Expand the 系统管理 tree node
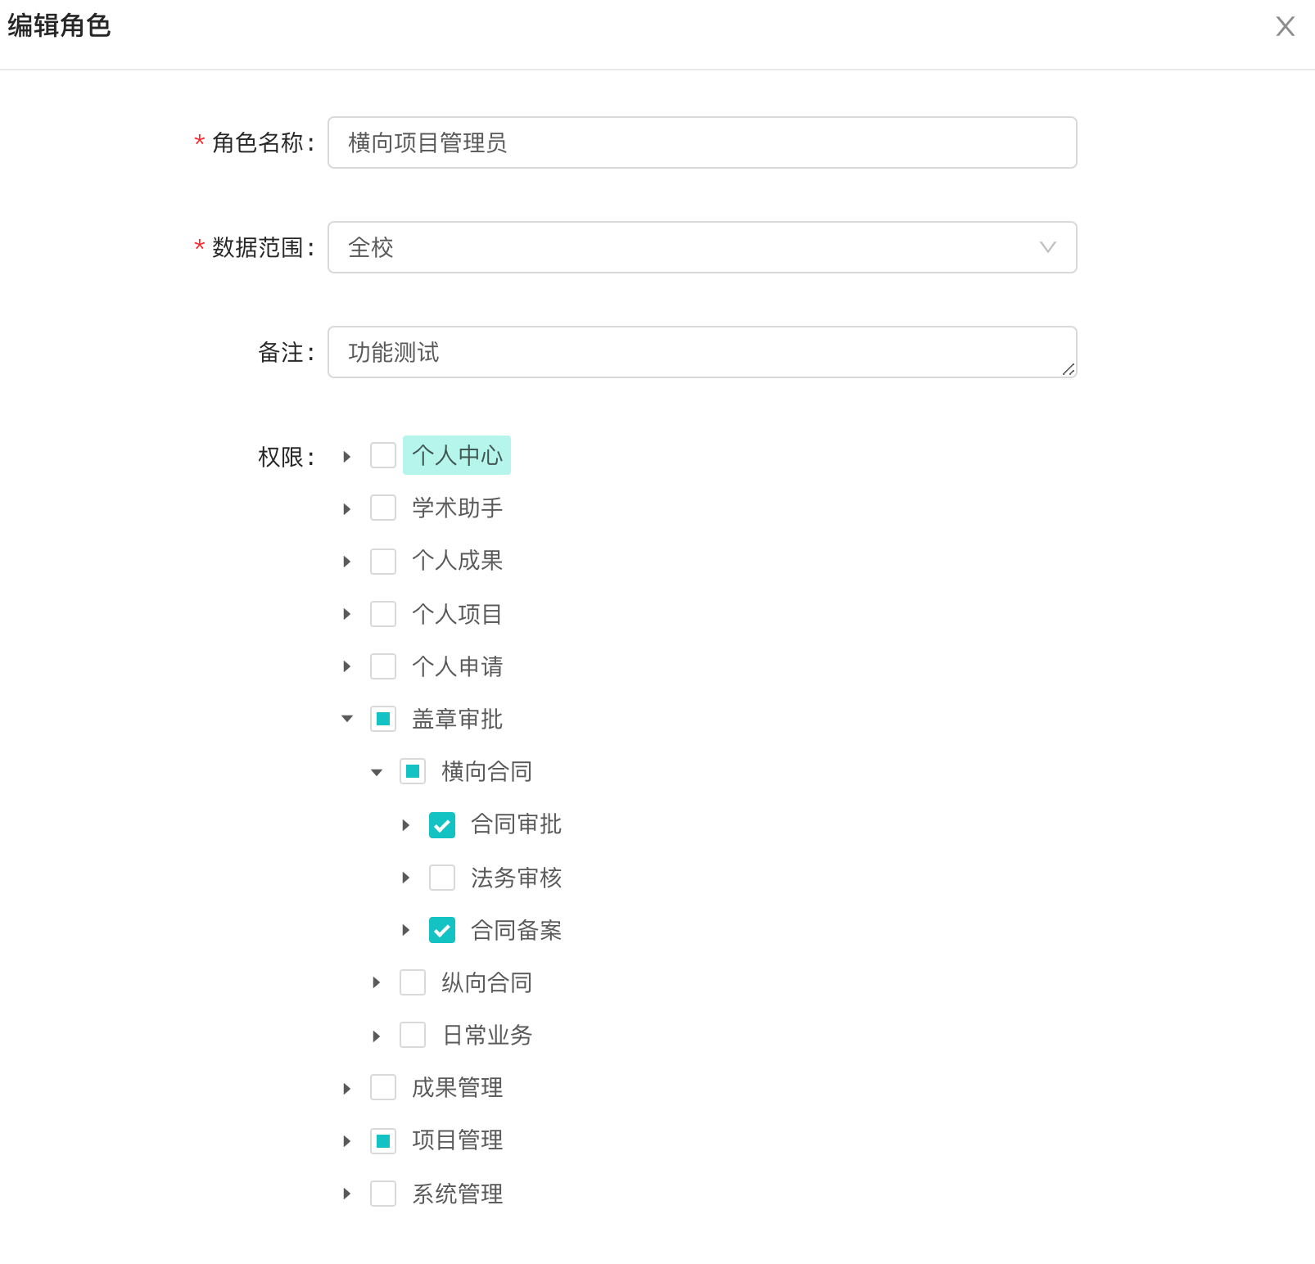This screenshot has width=1315, height=1264. [x=347, y=1194]
